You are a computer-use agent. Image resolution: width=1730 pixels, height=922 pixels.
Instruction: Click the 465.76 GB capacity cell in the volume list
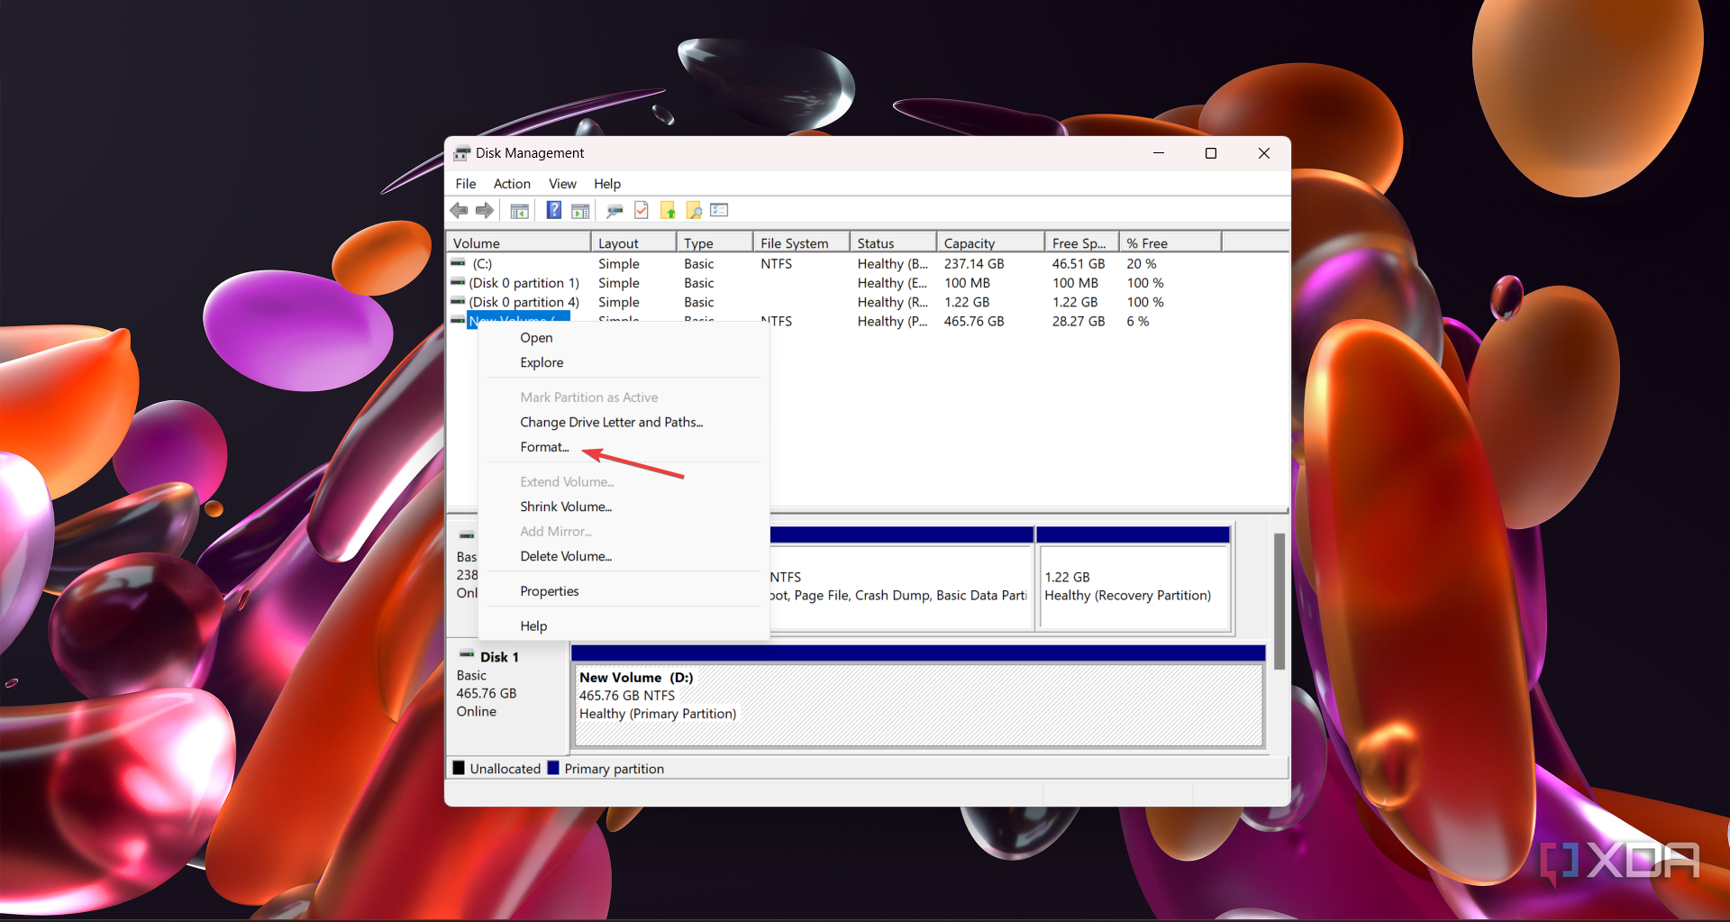click(x=974, y=322)
